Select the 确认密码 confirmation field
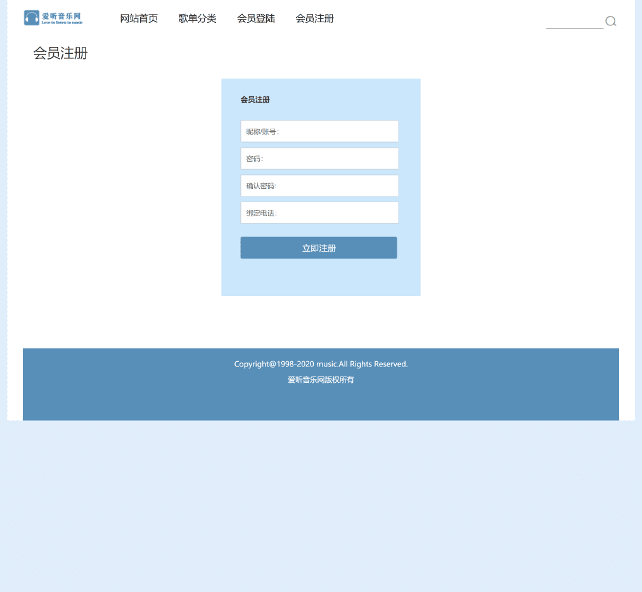642x592 pixels. point(319,185)
